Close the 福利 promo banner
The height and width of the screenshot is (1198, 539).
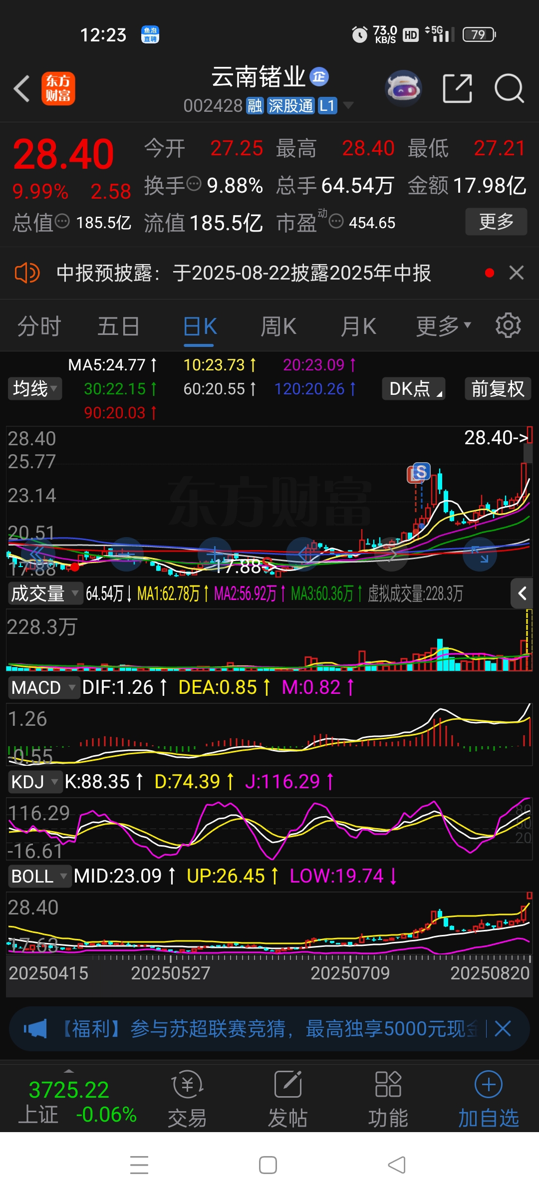coord(503,1029)
